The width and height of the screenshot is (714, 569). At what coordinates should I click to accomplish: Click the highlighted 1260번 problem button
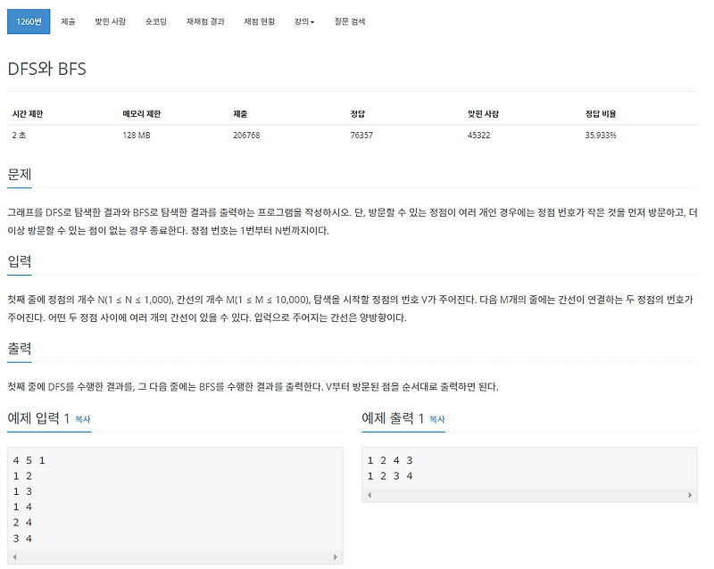pos(29,21)
